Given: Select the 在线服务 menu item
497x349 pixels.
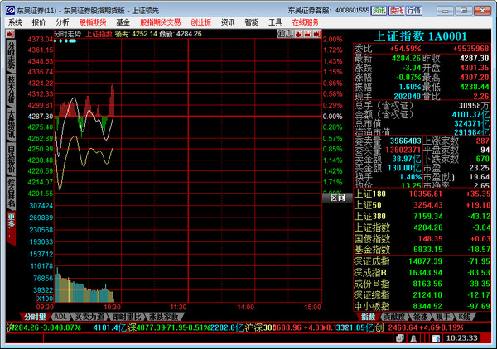Looking at the screenshot, I should pyautogui.click(x=306, y=22).
